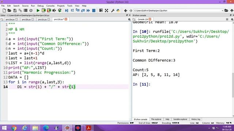Run selection or current line icon

(54, 11)
